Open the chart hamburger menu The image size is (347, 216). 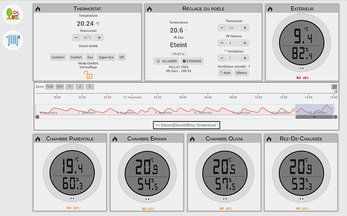(x=334, y=87)
